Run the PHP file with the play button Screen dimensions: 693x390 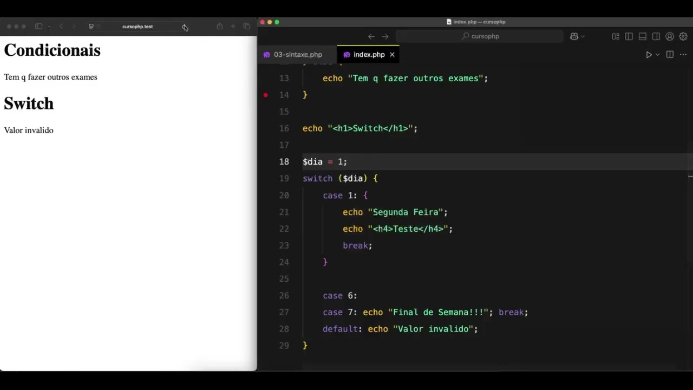coord(649,55)
